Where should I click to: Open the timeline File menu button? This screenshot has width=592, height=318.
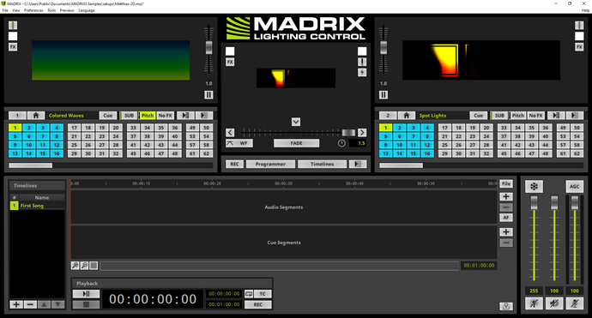(506, 183)
